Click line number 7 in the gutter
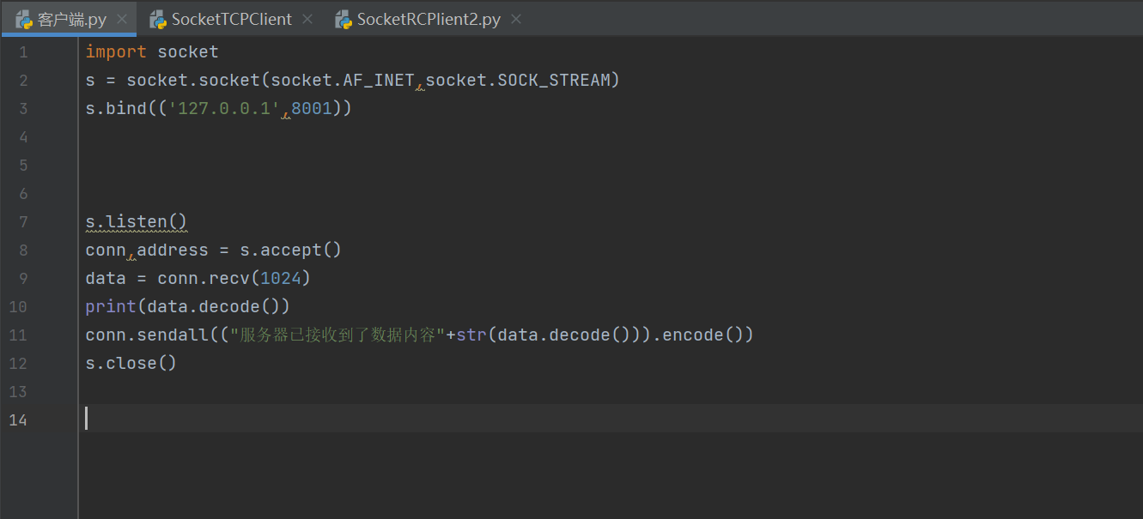The width and height of the screenshot is (1143, 519). [22, 222]
